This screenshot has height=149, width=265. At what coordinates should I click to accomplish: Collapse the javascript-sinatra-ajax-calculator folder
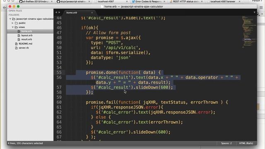pyautogui.click(x=10, y=19)
